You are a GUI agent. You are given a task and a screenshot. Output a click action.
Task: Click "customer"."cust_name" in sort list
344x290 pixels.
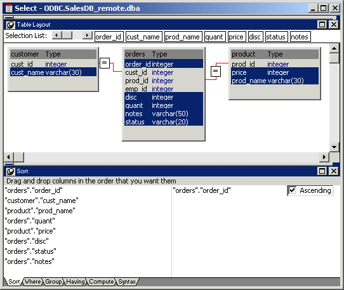41,201
